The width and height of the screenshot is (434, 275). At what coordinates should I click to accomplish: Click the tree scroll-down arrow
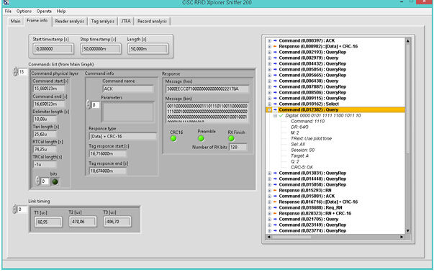point(407,230)
